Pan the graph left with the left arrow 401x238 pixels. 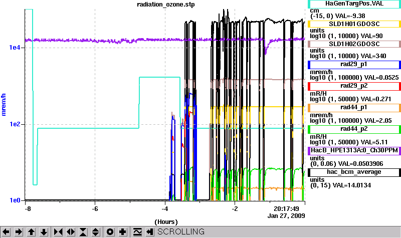click(x=6, y=232)
